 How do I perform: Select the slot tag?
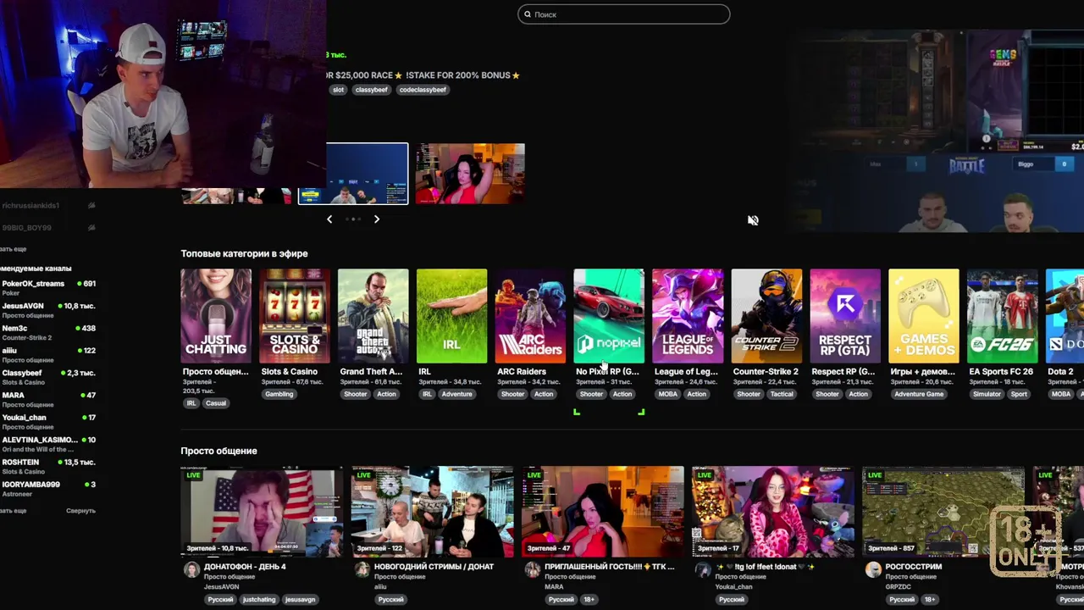coord(339,90)
